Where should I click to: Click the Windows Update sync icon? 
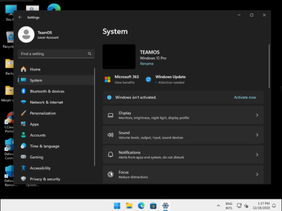click(148, 79)
